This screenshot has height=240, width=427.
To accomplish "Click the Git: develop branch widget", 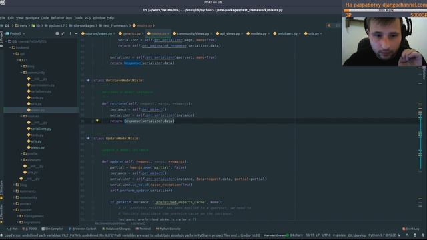I will point(357,235).
